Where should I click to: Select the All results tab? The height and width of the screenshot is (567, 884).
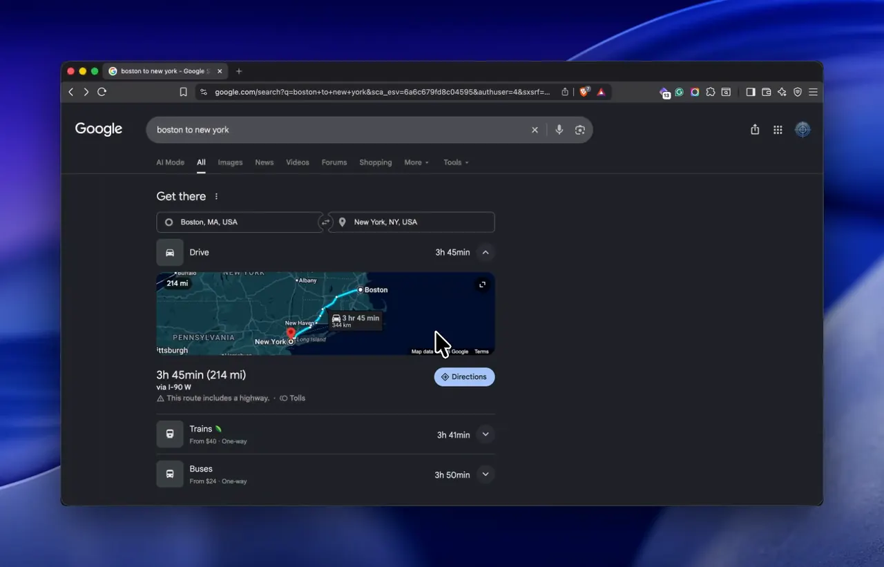pos(201,162)
